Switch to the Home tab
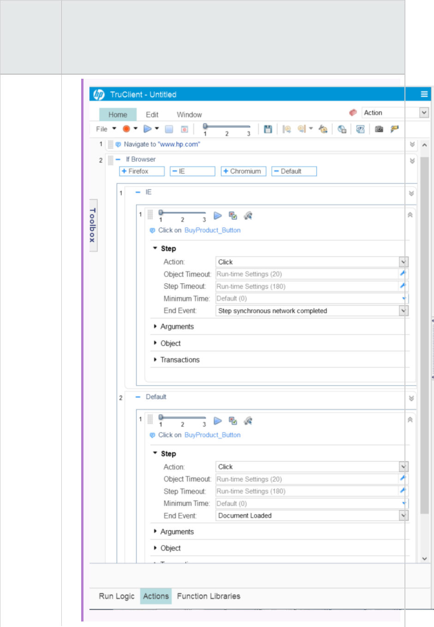The image size is (434, 627). pos(118,114)
